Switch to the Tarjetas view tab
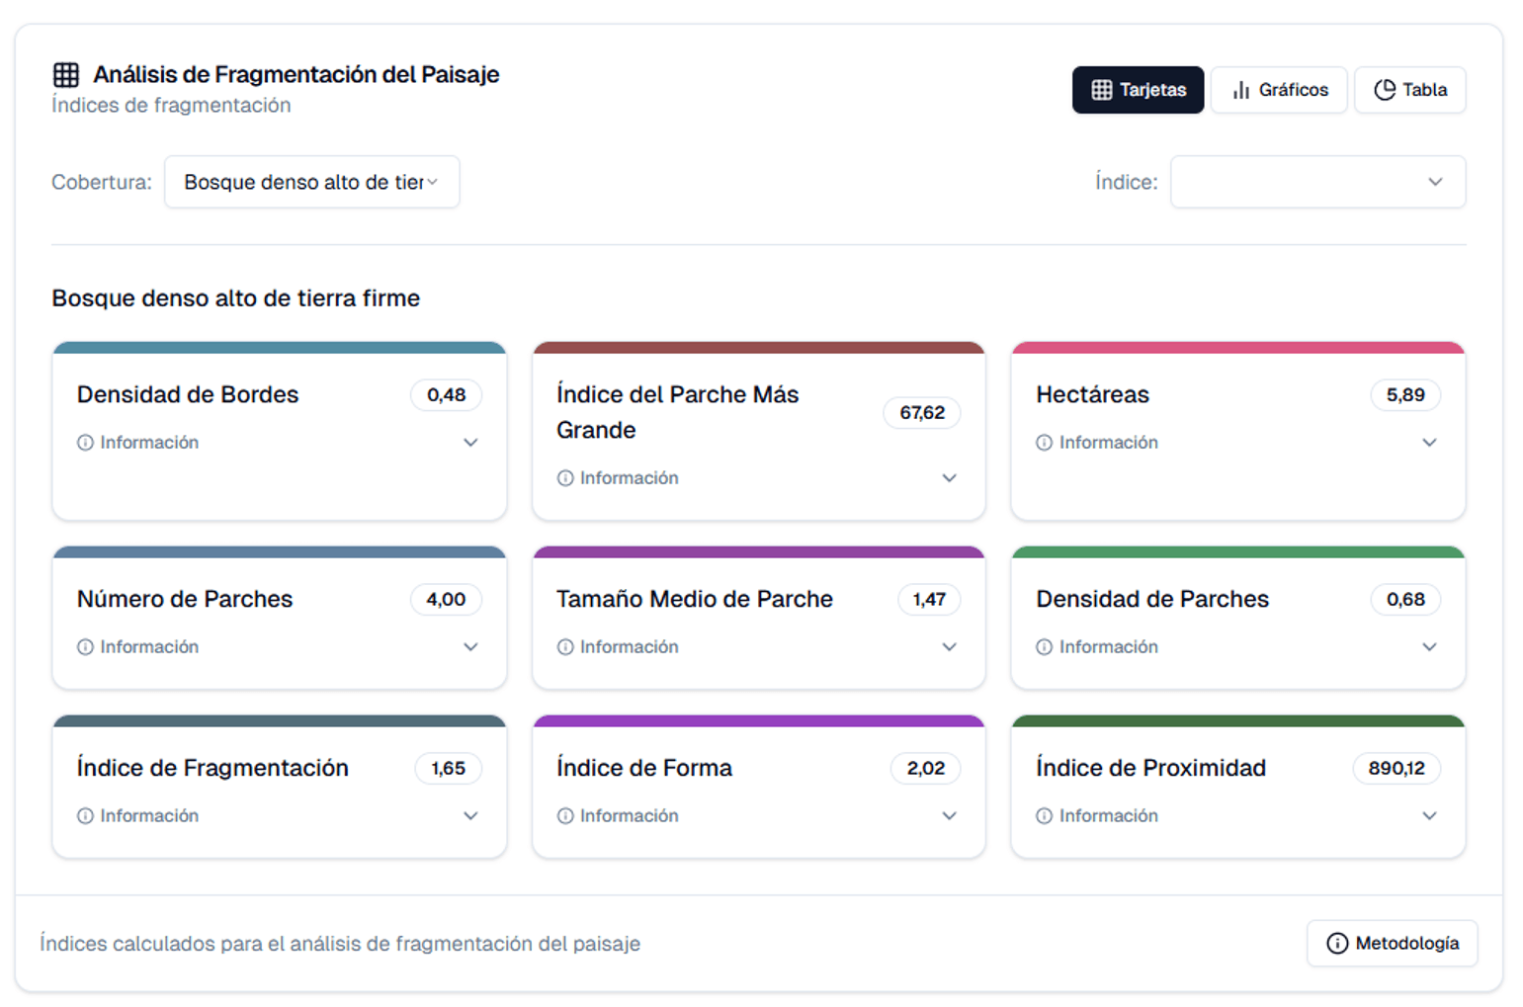Screen dimensions: 1523x1007 click(1138, 90)
